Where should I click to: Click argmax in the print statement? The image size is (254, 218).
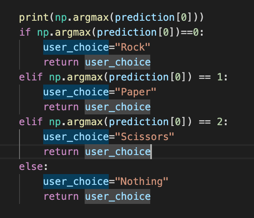pyautogui.click(x=91, y=17)
